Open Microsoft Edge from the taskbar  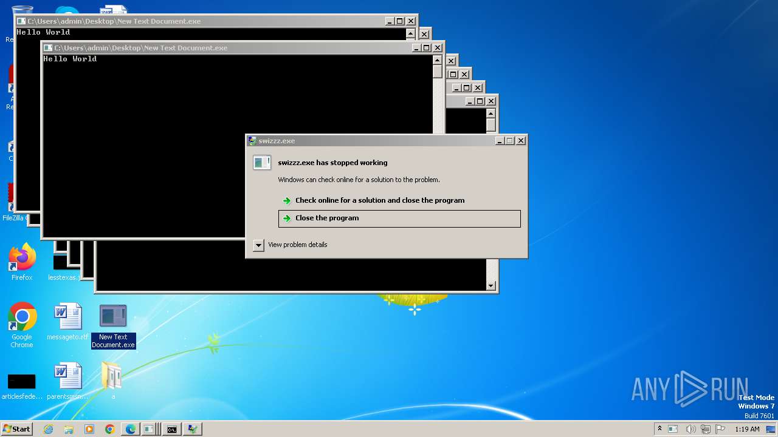tap(131, 429)
